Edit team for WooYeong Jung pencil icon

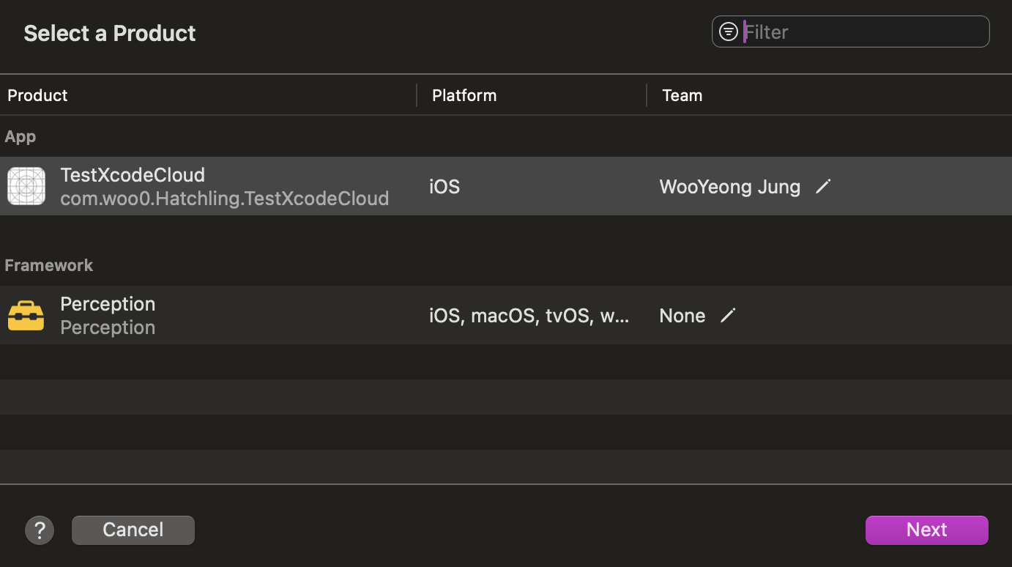[824, 187]
